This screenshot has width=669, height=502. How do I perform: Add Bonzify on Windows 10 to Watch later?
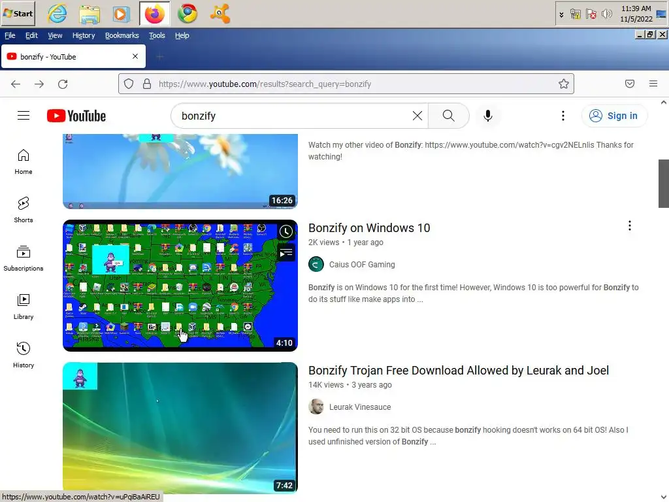286,232
